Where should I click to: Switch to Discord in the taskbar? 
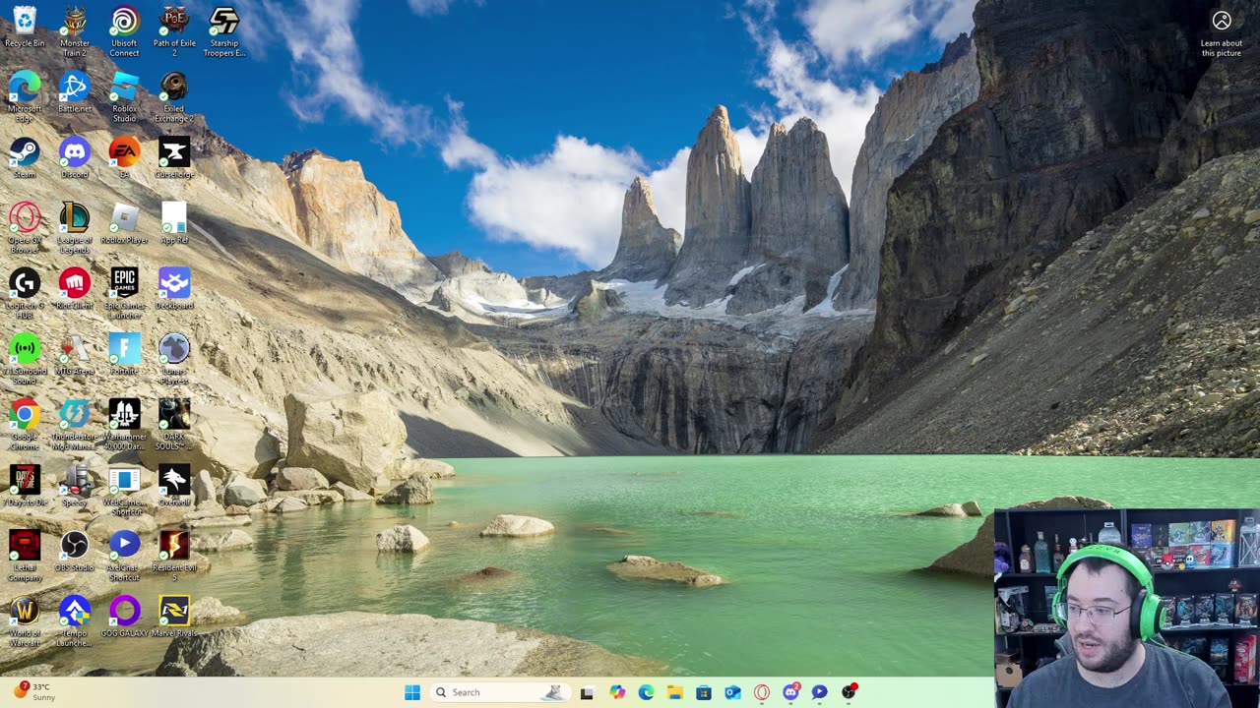coord(790,692)
